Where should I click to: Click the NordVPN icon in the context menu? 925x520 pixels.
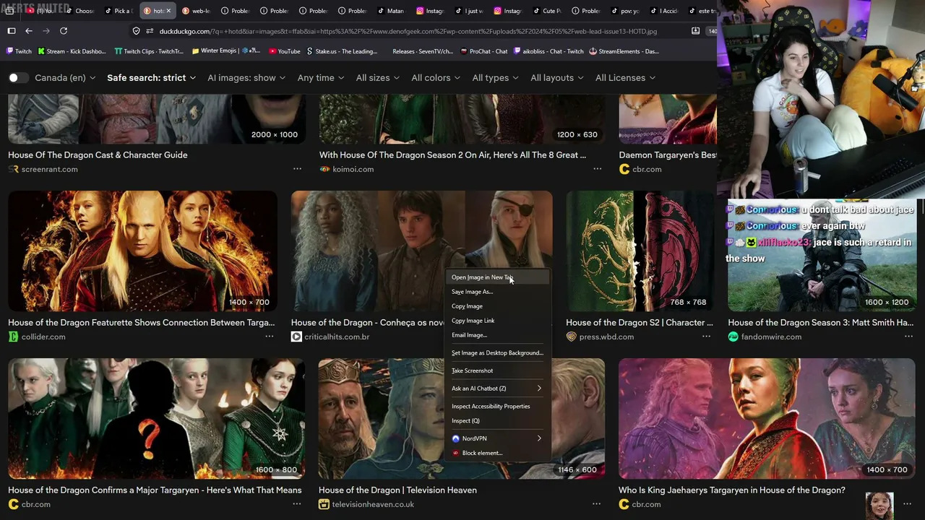pos(455,438)
